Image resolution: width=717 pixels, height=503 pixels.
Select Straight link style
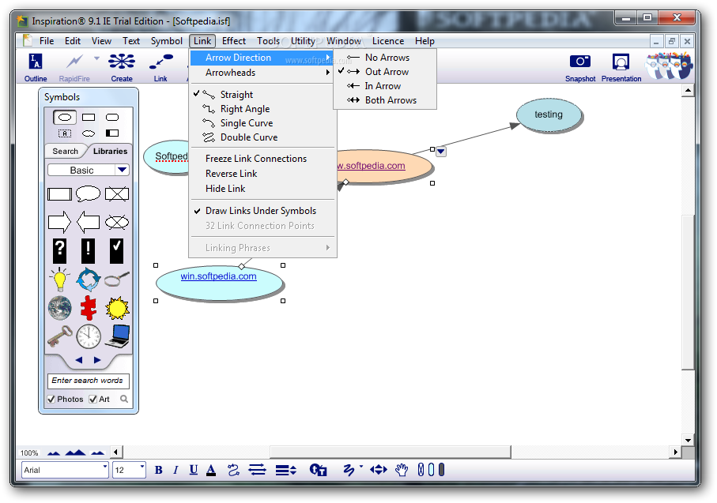coord(262,95)
